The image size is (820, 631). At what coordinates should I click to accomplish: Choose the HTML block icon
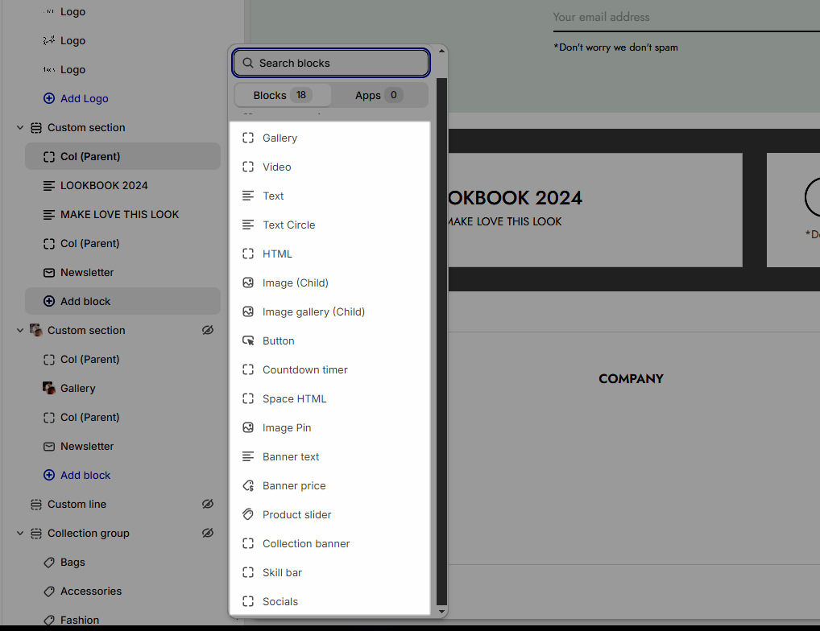(x=248, y=254)
